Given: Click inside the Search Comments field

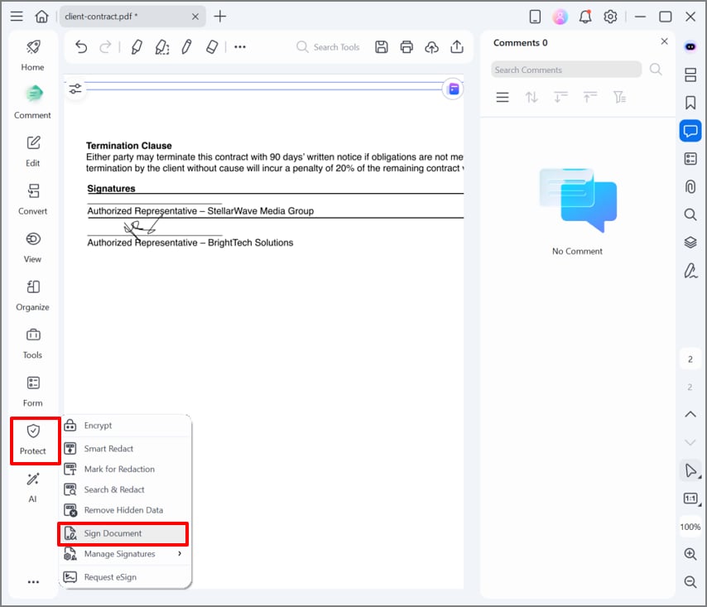Looking at the screenshot, I should tap(565, 70).
